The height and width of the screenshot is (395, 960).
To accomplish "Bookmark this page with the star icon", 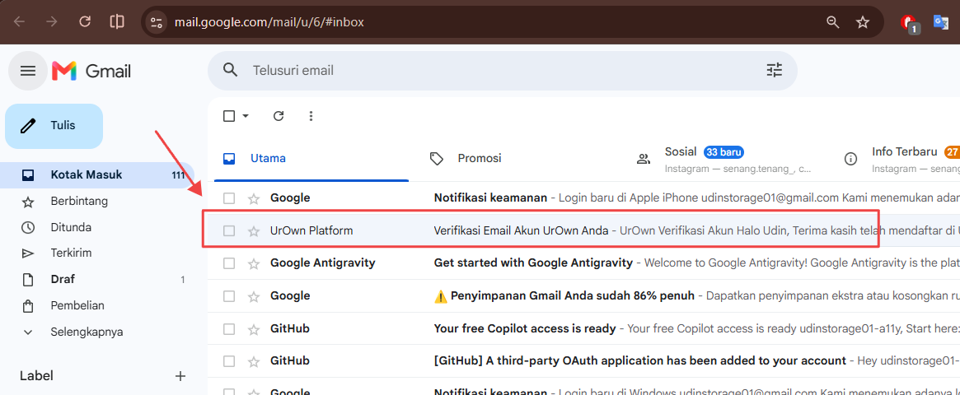I will (x=863, y=22).
